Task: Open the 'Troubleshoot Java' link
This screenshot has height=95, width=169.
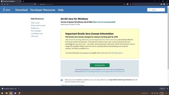Action: [x=37, y=34]
